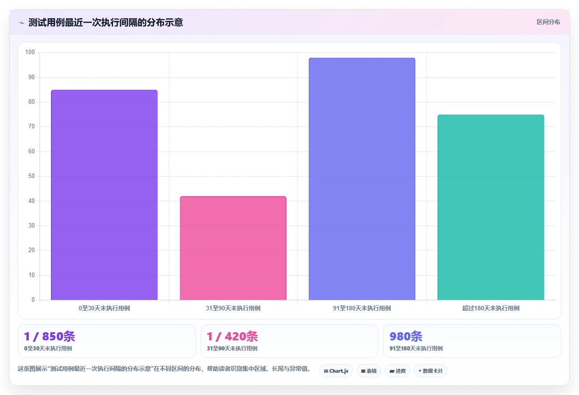This screenshot has width=579, height=395.
Task: Click the 0至30天未执行用例 axis label
Action: [x=104, y=308]
